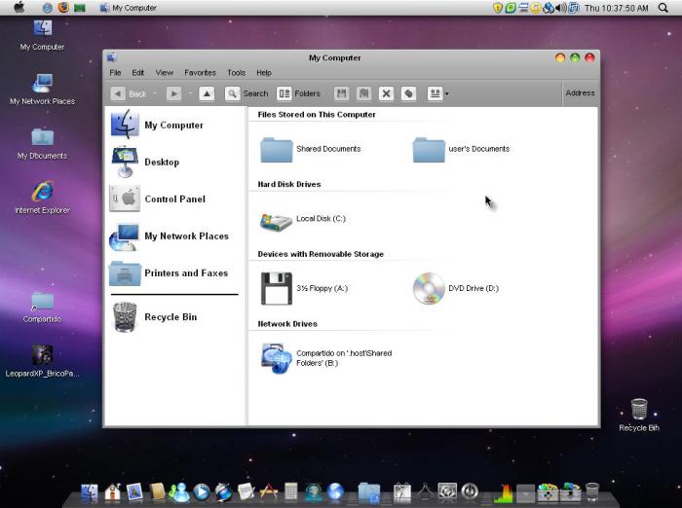Click the Move To toolbar icon
This screenshot has height=508, width=682.
(x=341, y=93)
